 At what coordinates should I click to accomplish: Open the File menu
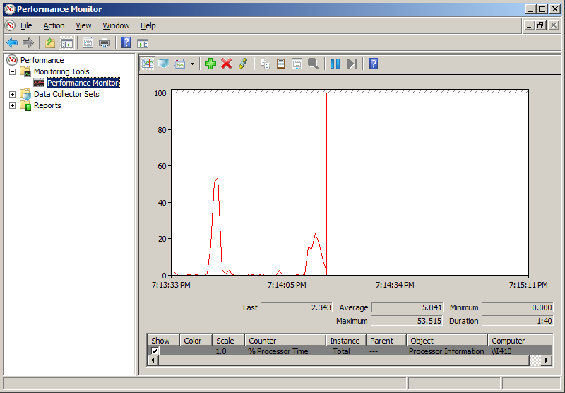tap(26, 25)
